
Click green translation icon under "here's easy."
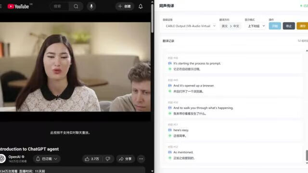[x=170, y=136]
